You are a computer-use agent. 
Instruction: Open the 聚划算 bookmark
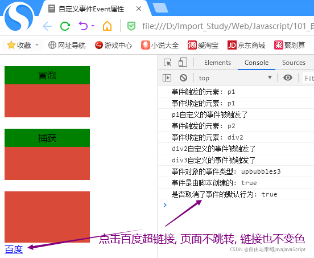[x=290, y=45]
